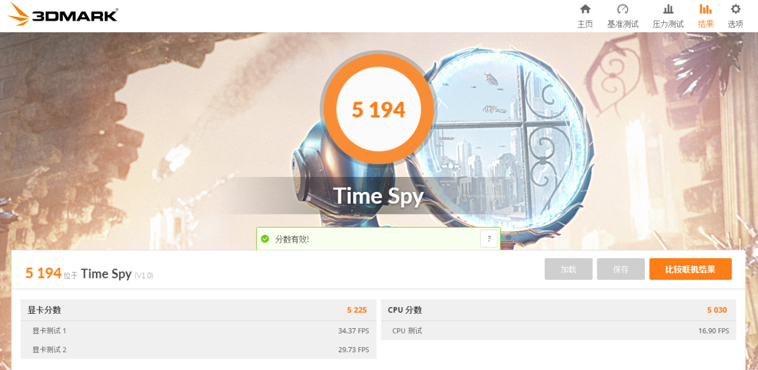Select the CPU 分数 header row
Viewport: 758px width, 370px height.
[559, 310]
